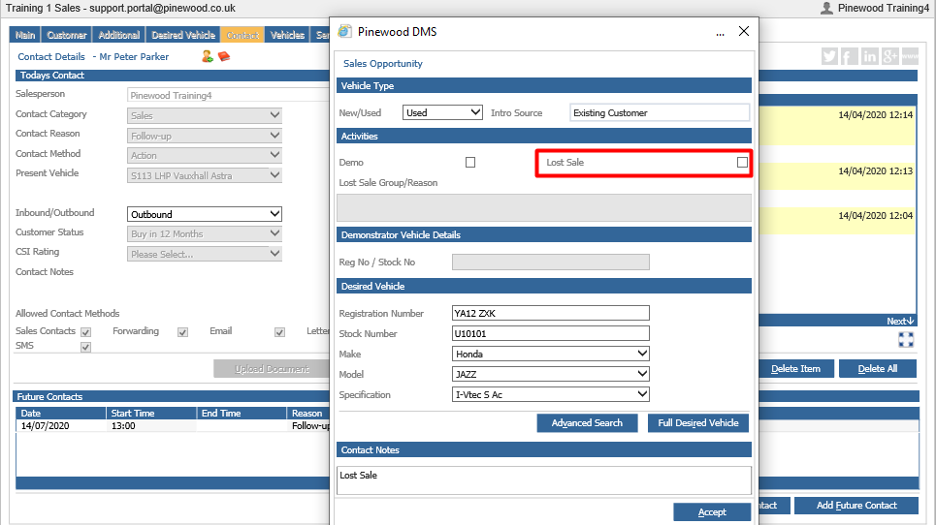Click the LinkedIn social icon
The height and width of the screenshot is (525, 936).
pos(869,56)
